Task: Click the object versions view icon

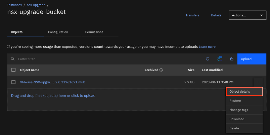Action: [220, 59]
